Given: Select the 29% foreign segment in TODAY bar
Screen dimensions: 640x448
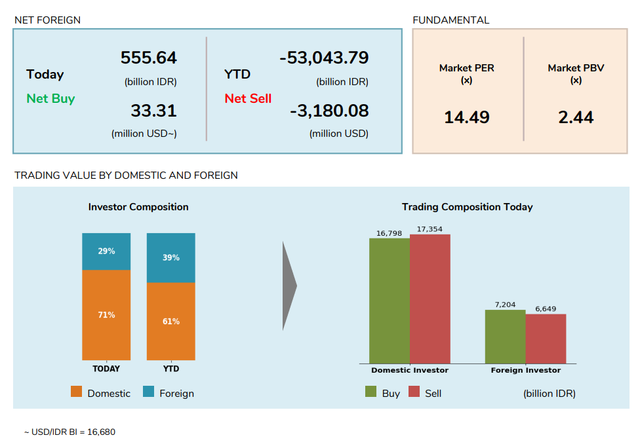Looking at the screenshot, I should (106, 252).
